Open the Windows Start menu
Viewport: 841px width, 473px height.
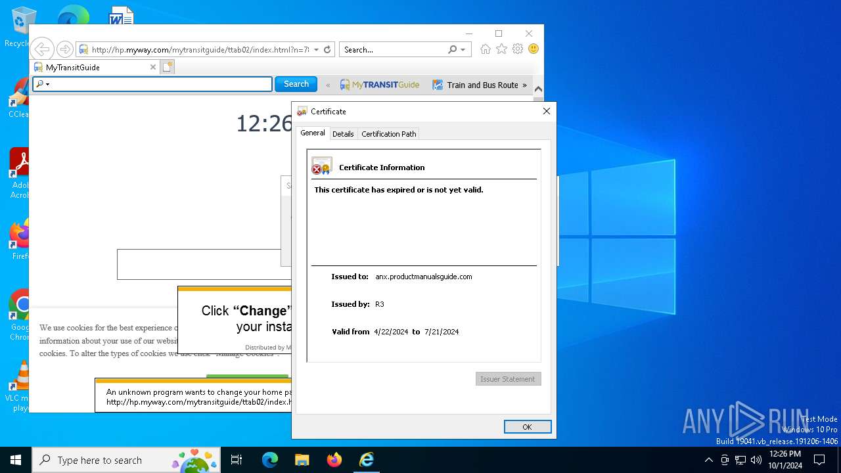pyautogui.click(x=16, y=460)
